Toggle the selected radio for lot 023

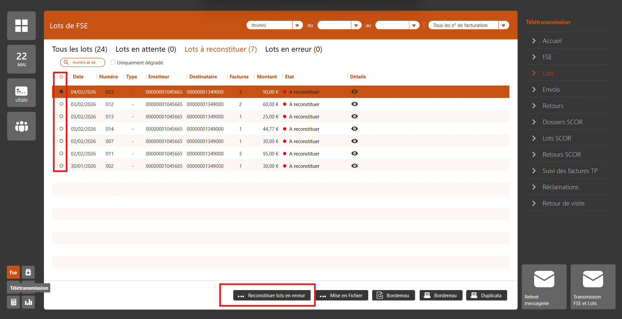[61, 92]
